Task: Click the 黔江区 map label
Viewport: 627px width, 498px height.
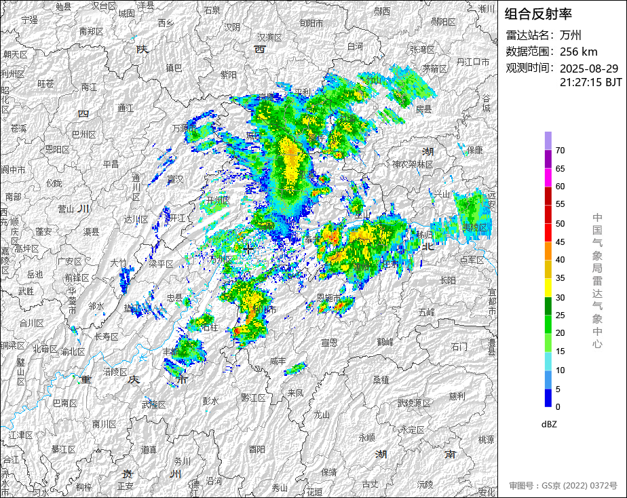Action: tap(254, 398)
